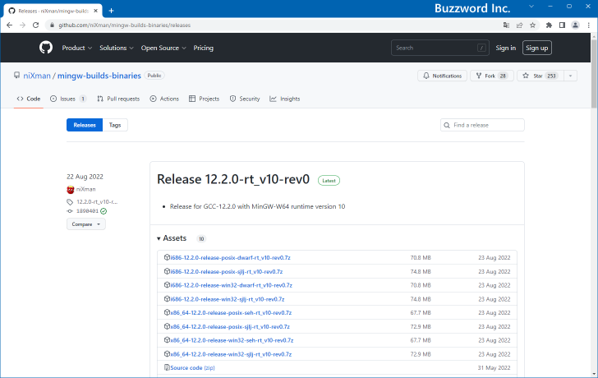Click the share page icon in address bar
Image resolution: width=598 pixels, height=378 pixels.
coord(519,25)
